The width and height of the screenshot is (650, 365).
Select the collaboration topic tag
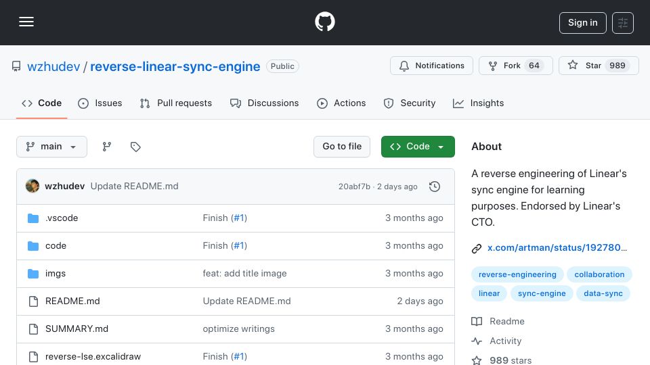(x=599, y=274)
